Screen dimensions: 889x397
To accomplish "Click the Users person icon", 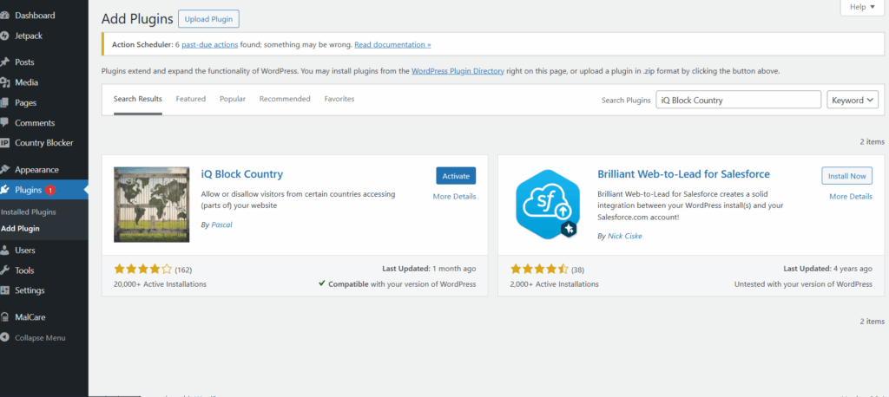I will point(4,250).
